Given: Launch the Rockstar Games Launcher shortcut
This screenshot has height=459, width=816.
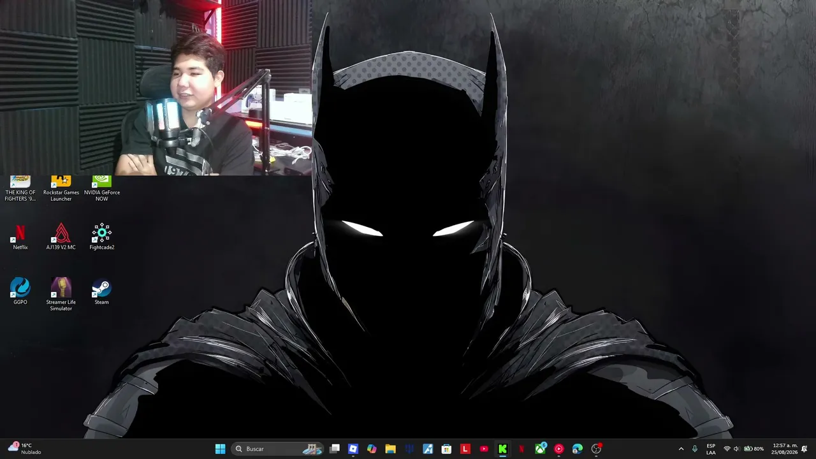Looking at the screenshot, I should pos(61,189).
